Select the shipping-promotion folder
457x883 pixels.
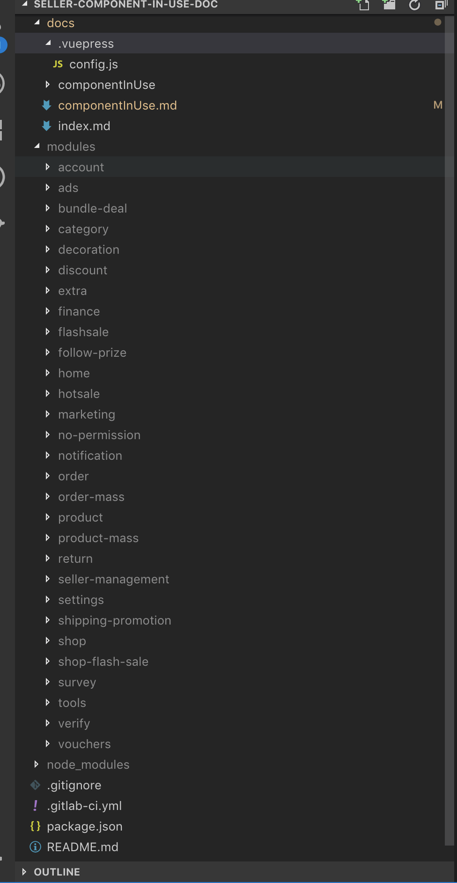point(114,620)
